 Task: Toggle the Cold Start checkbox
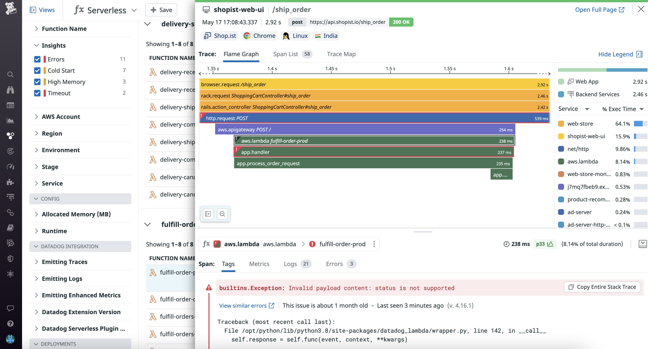pyautogui.click(x=37, y=71)
